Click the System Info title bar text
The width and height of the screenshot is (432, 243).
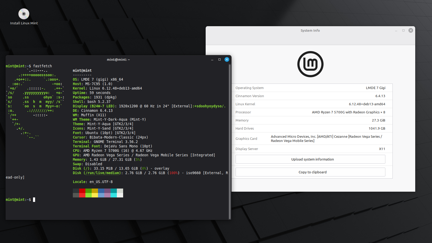[x=310, y=30]
